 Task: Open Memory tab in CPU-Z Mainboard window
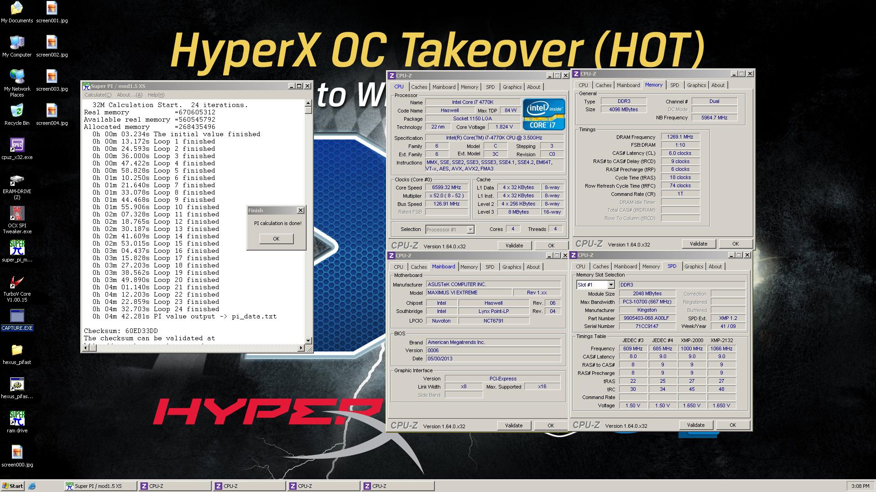[469, 267]
